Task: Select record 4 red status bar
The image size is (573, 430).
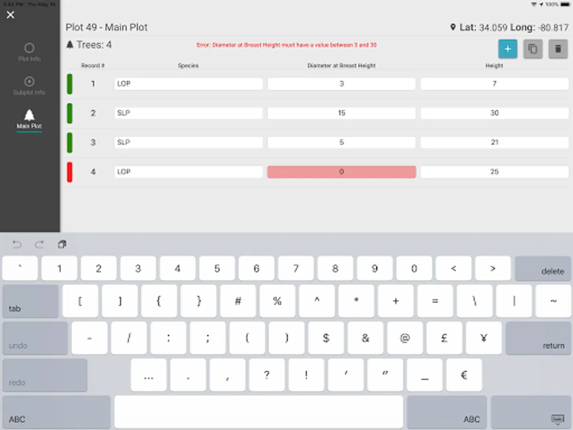Action: pos(70,172)
